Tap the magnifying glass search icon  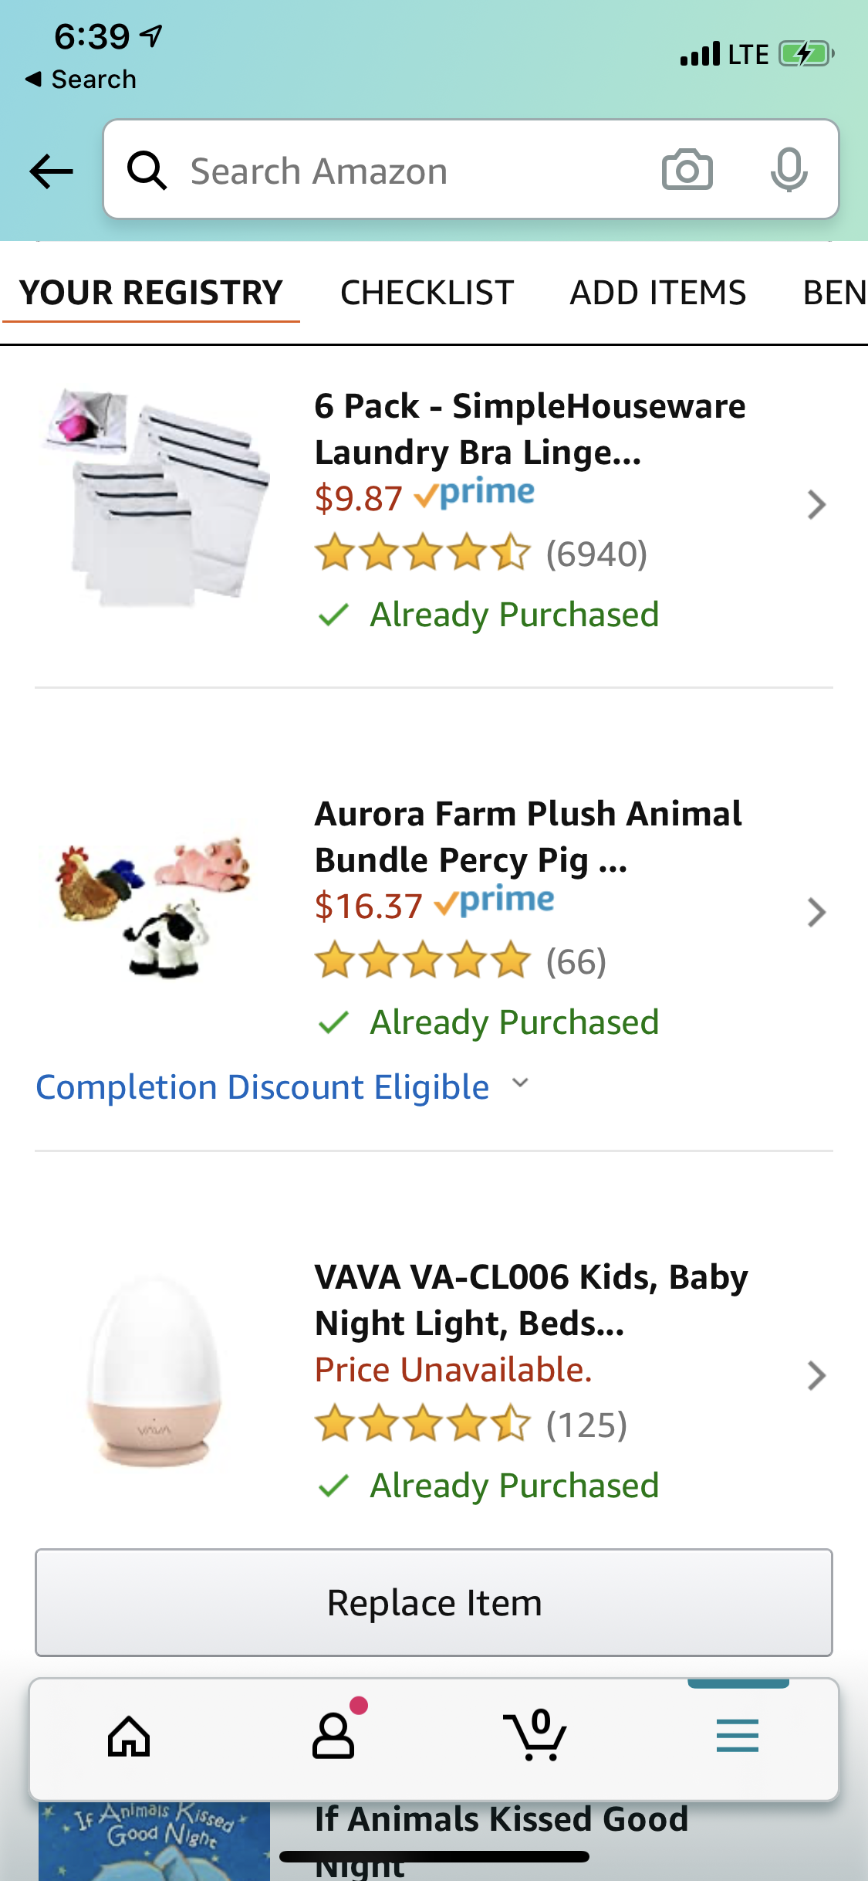(x=147, y=171)
